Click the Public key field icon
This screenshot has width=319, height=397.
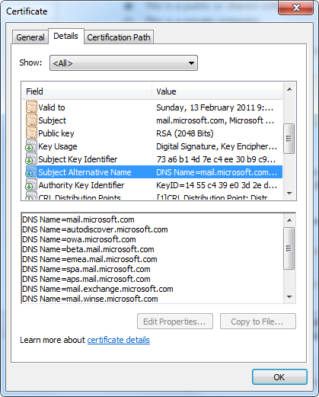31,133
